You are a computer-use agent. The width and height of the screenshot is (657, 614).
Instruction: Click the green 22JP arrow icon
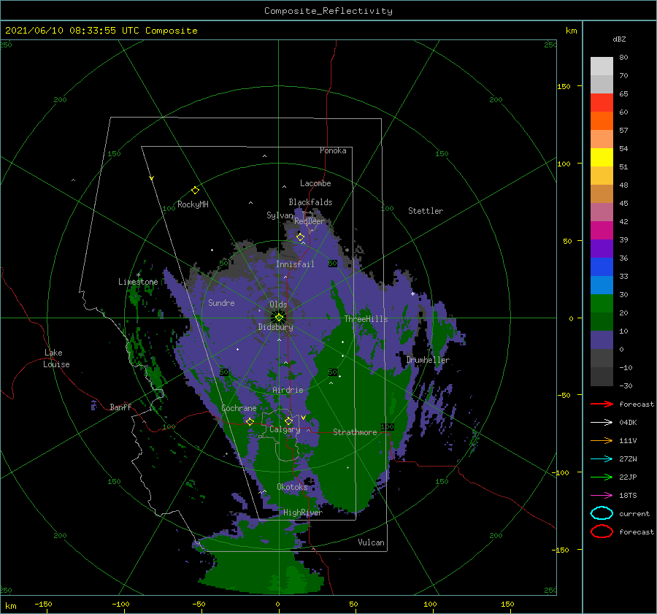[x=602, y=477]
